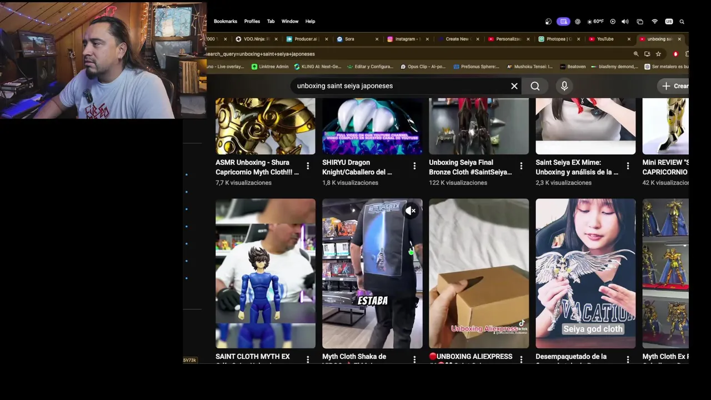
Task: Close the Producer.ai tab
Action: point(326,39)
